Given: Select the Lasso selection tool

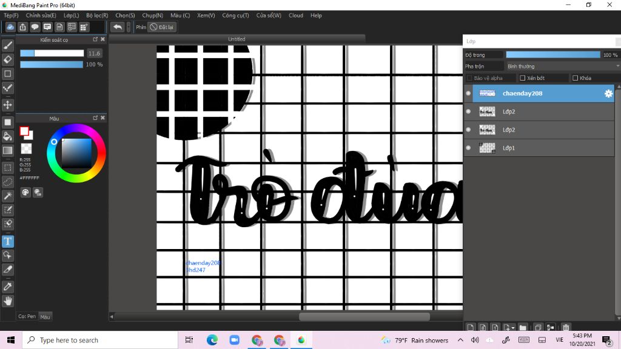Looking at the screenshot, I should 7,182.
